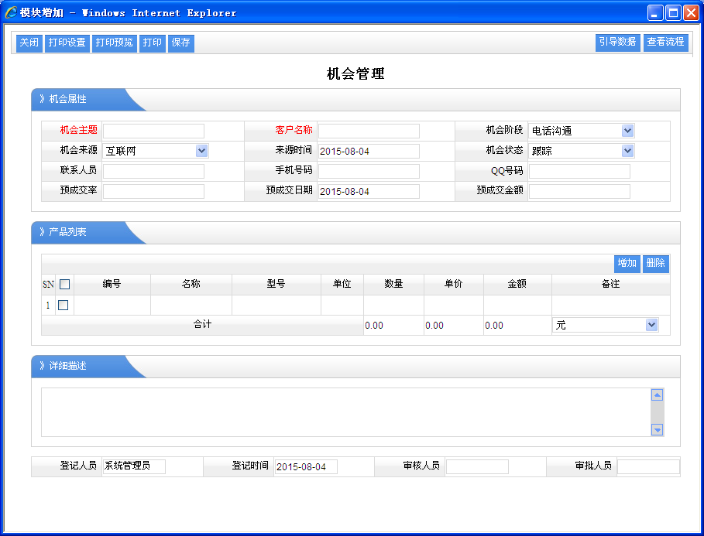Open 打印设置 print settings
This screenshot has width=704, height=536.
pyautogui.click(x=67, y=43)
